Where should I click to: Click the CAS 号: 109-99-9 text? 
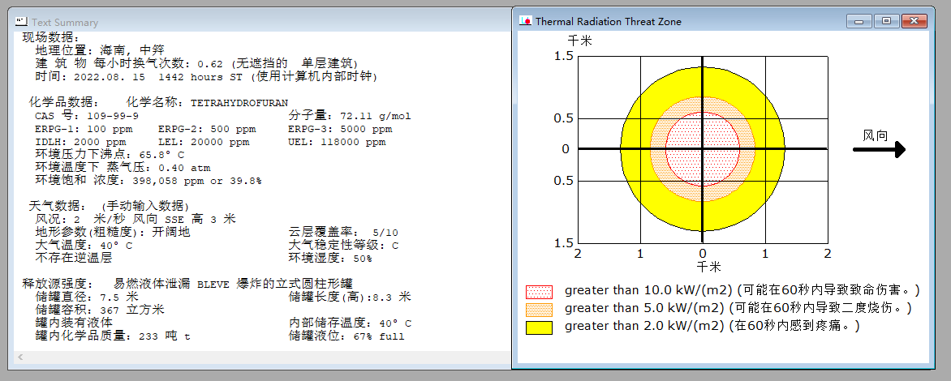click(x=87, y=116)
